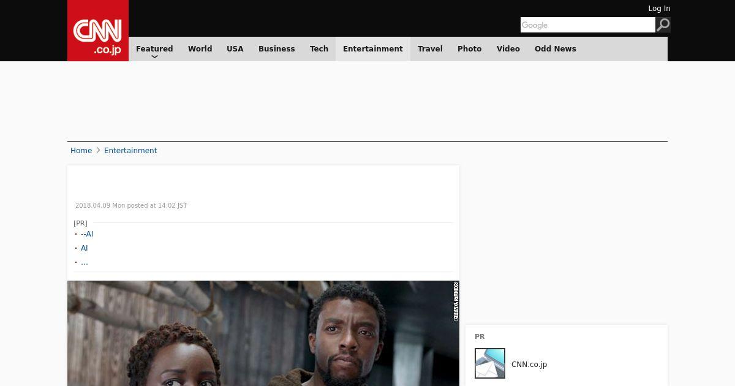Go to the USA section
The width and height of the screenshot is (735, 386).
pyautogui.click(x=235, y=49)
